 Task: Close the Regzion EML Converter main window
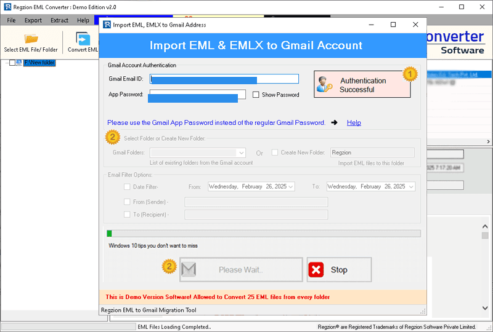point(482,7)
